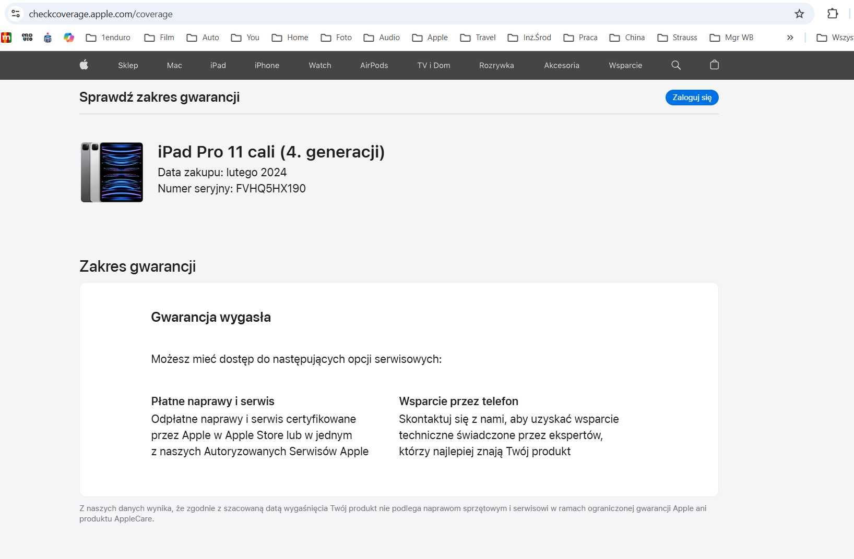
Task: Open the Watch menu item
Action: (320, 65)
